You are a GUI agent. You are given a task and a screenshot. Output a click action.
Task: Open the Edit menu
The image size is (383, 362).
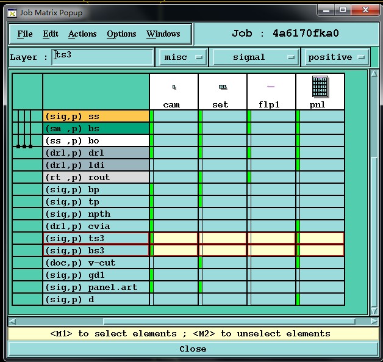[x=51, y=34]
